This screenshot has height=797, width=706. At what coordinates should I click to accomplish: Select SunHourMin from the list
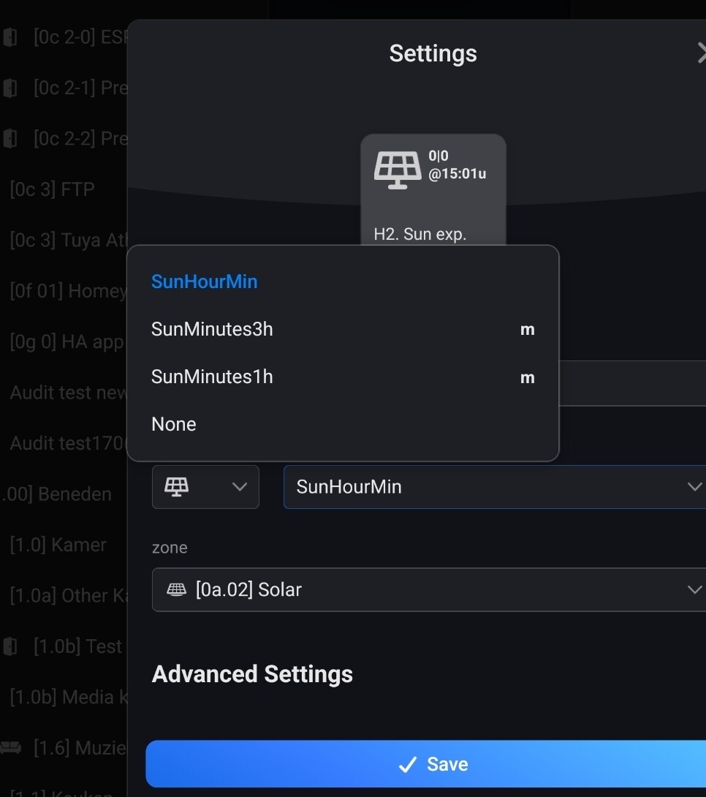pyautogui.click(x=205, y=282)
